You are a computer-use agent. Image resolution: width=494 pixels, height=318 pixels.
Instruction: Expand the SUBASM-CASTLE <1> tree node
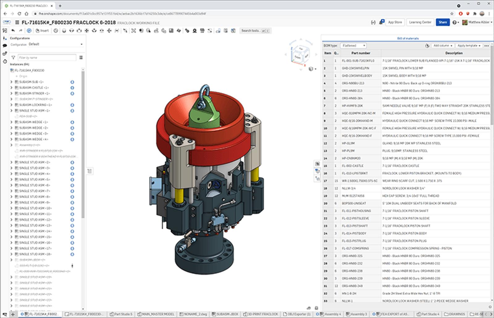coord(11,88)
